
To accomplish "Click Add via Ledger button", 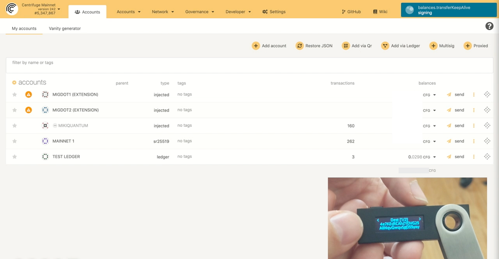I will (x=401, y=46).
